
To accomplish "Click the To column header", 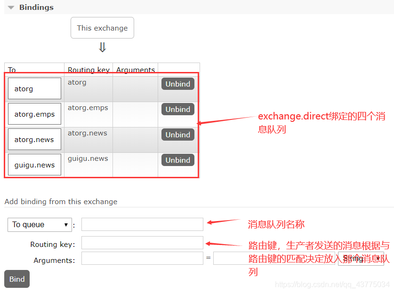I will (11, 70).
